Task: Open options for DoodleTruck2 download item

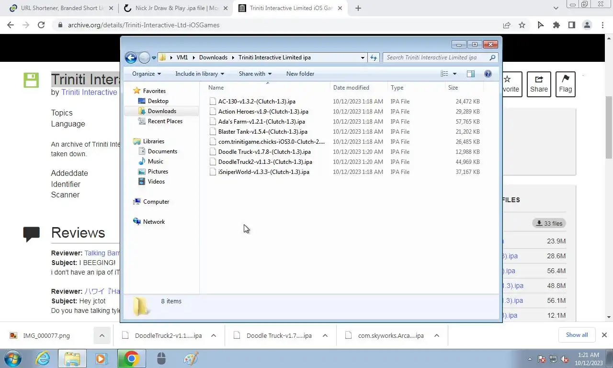Action: (214, 335)
